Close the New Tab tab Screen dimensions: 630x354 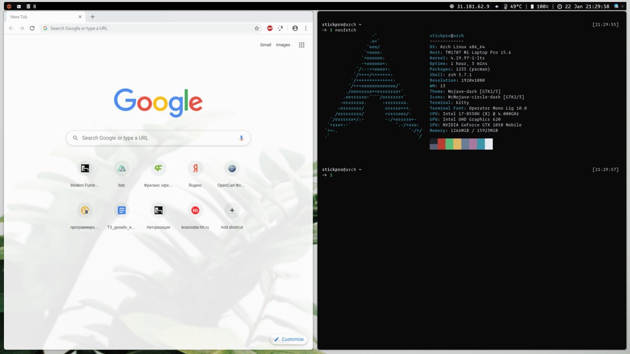point(81,17)
